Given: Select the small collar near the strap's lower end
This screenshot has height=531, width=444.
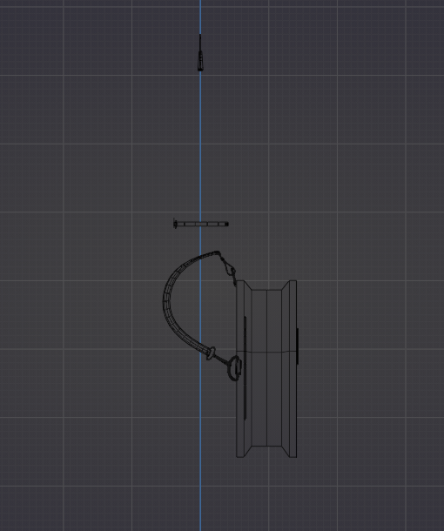Looking at the screenshot, I should [x=211, y=353].
